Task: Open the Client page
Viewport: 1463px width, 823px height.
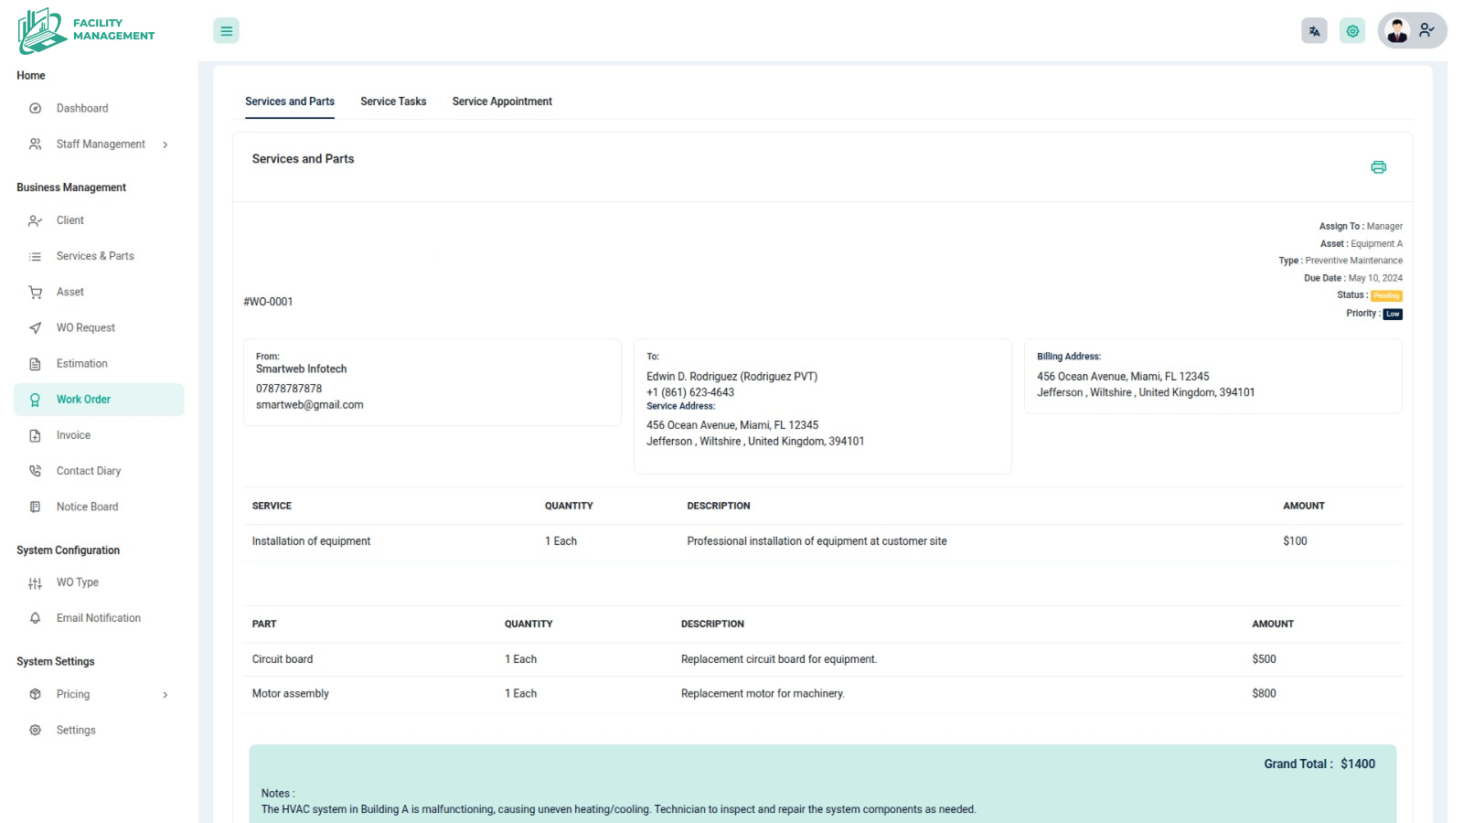Action: (70, 220)
